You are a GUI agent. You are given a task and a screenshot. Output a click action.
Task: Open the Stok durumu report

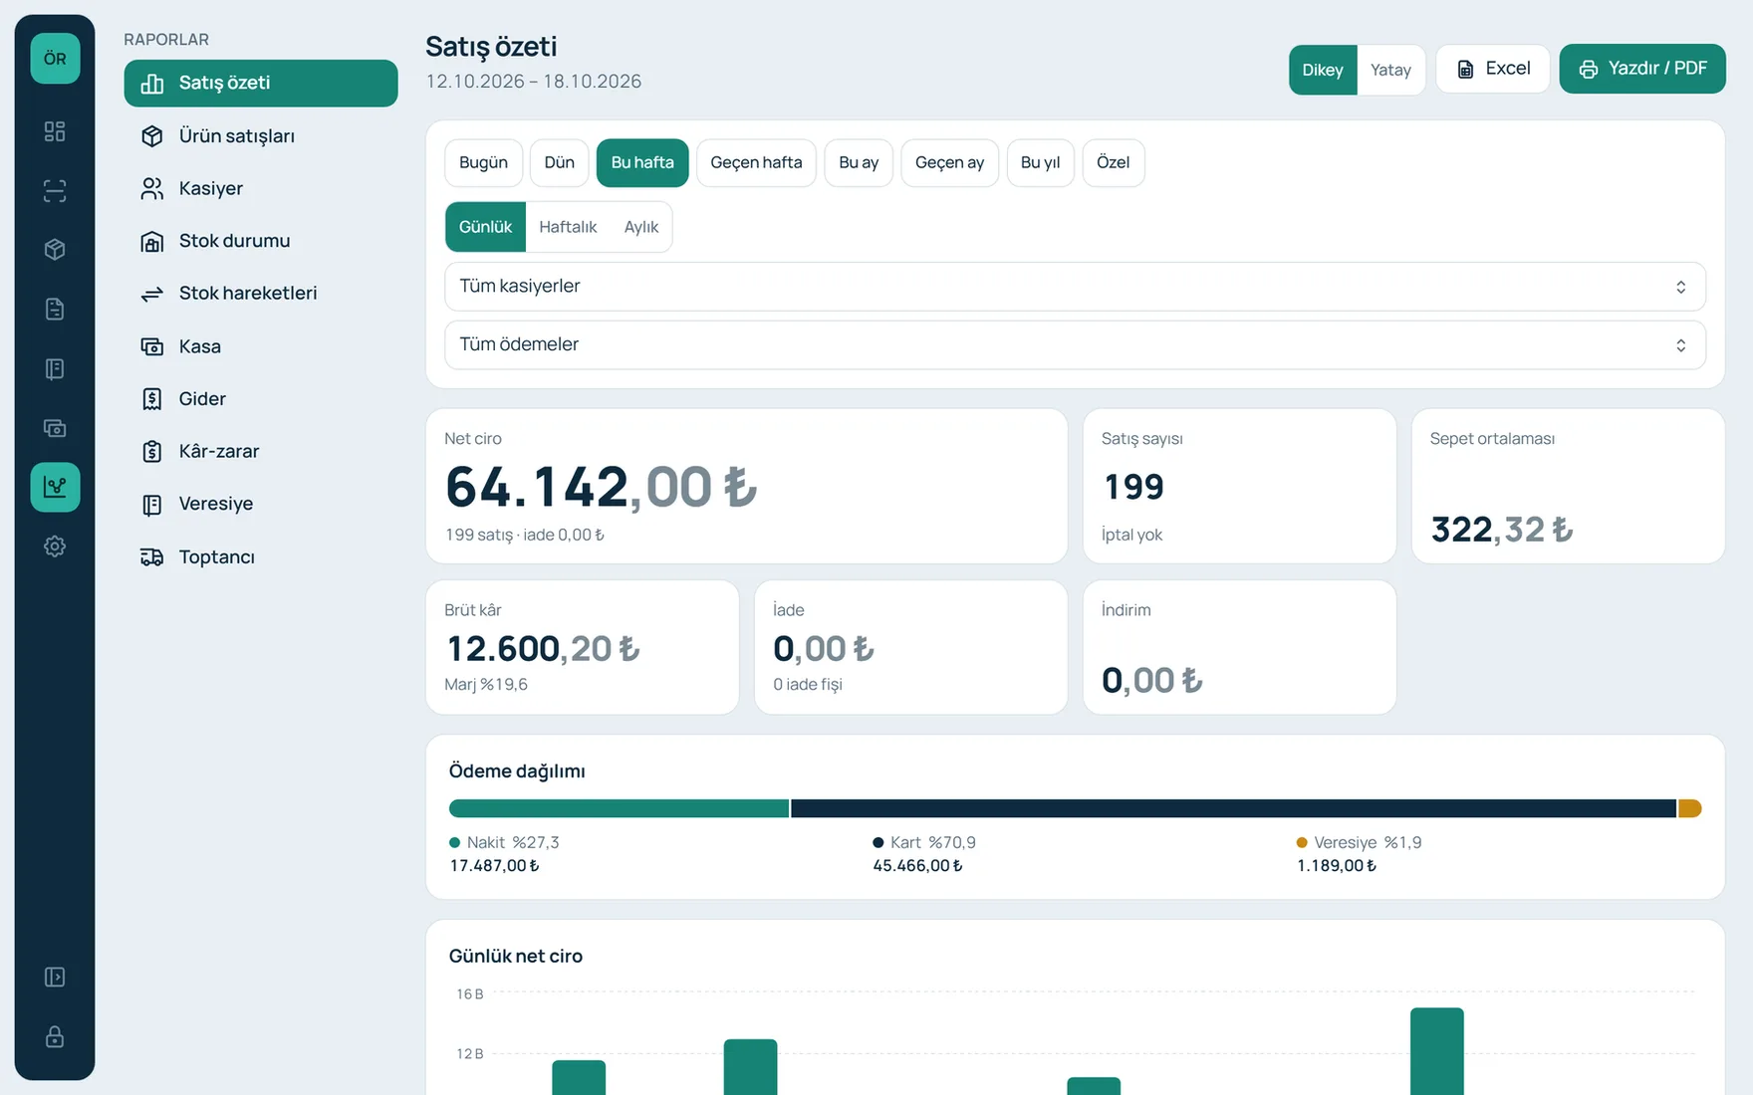261,241
